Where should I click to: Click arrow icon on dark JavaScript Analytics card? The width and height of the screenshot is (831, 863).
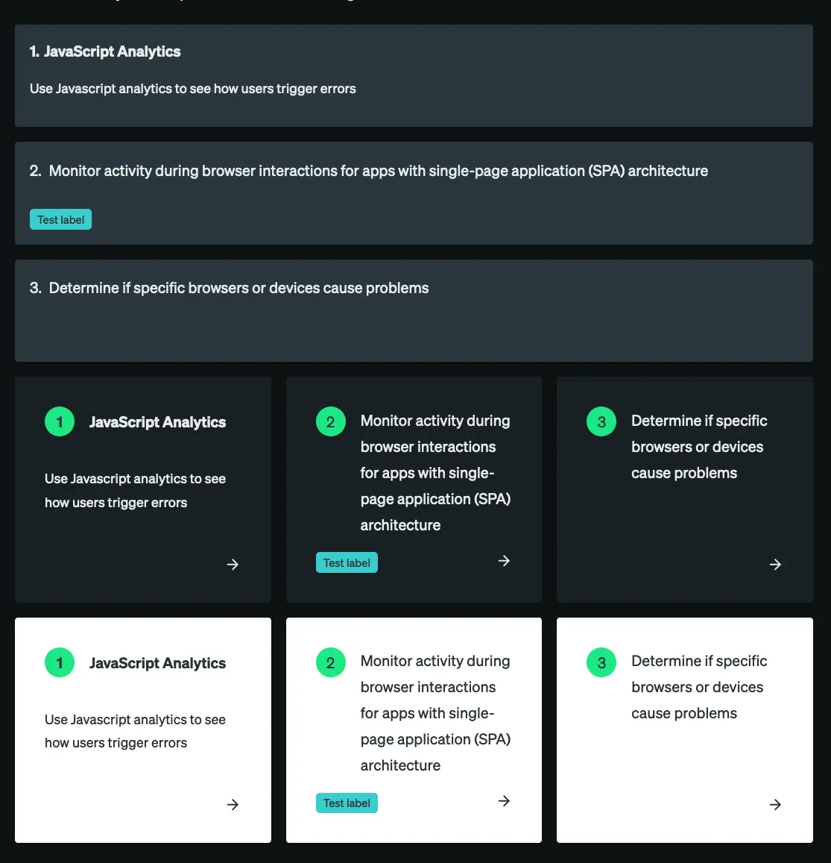pyautogui.click(x=233, y=565)
